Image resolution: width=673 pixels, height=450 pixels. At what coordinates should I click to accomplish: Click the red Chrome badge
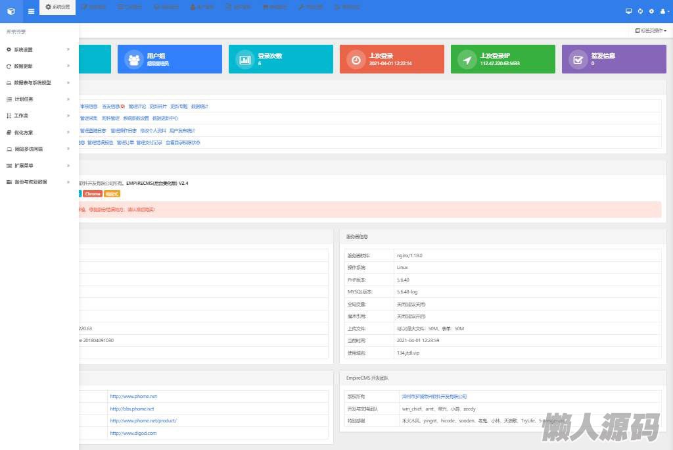[x=93, y=194]
